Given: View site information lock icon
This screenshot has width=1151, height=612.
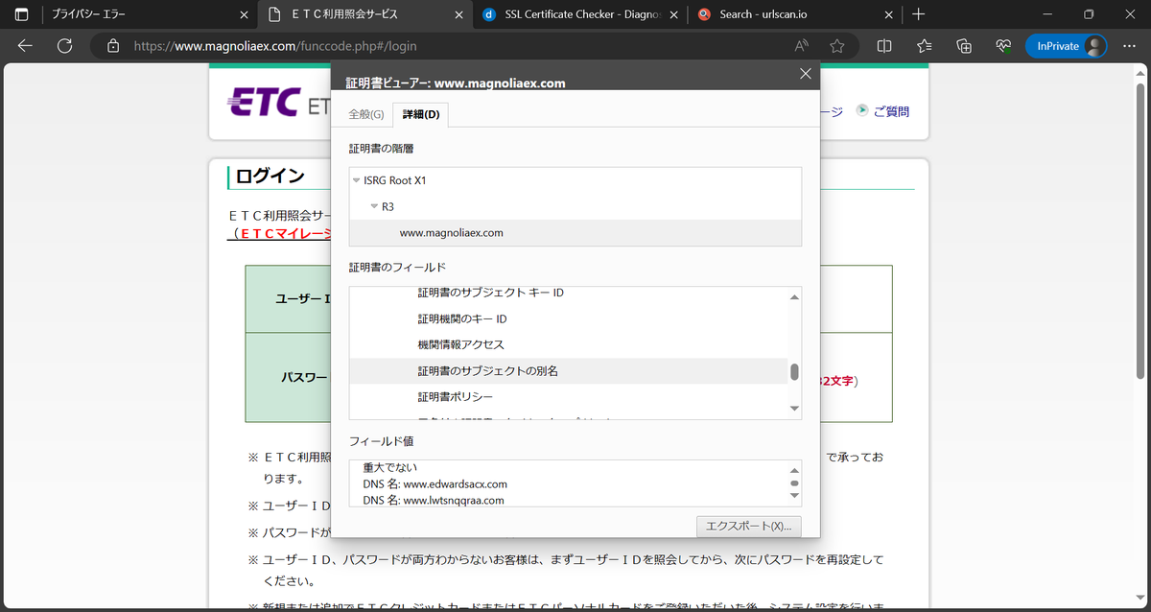Looking at the screenshot, I should (x=113, y=45).
